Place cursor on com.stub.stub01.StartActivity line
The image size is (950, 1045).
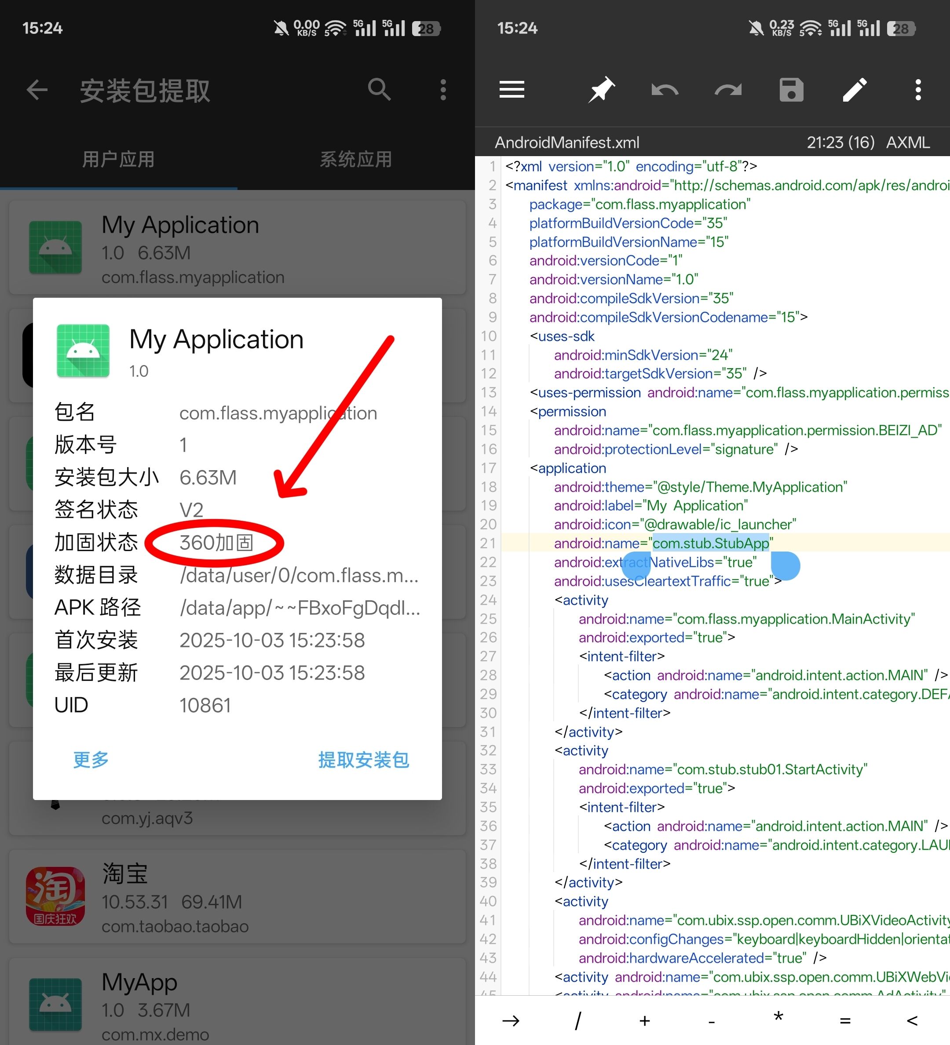click(x=723, y=769)
